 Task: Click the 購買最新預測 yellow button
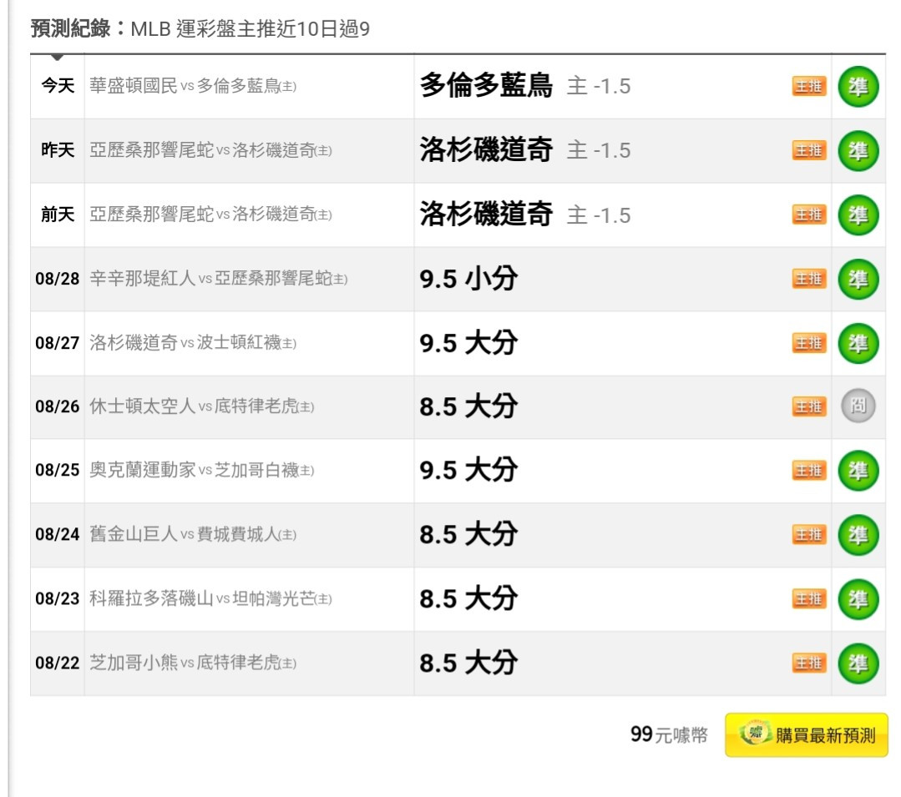coord(806,735)
